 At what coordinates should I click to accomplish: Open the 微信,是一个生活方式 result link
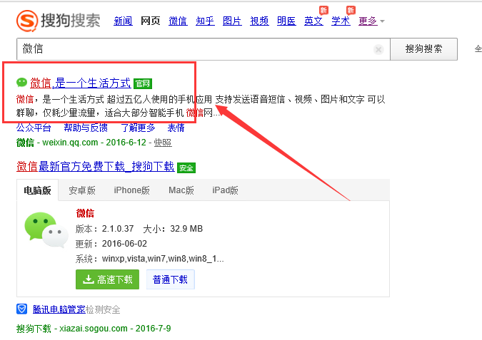[81, 83]
